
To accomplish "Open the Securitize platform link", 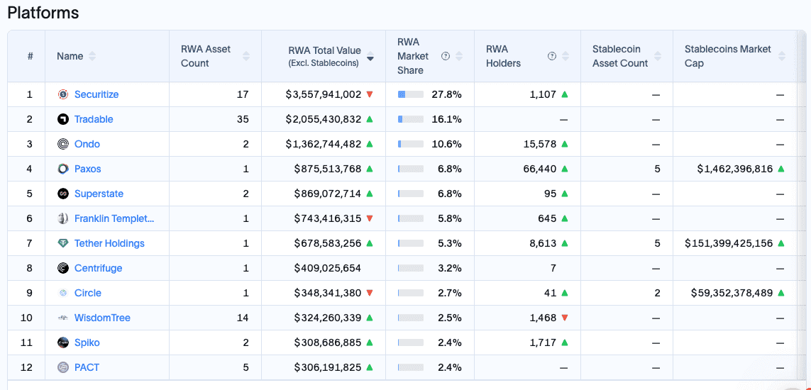I will (x=96, y=94).
